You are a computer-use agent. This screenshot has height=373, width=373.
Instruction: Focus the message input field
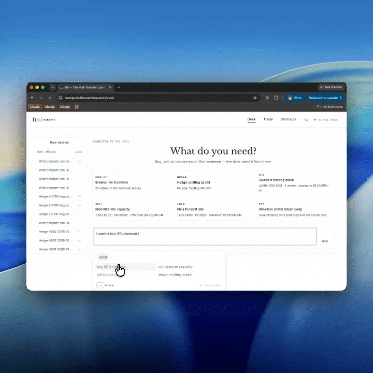(205, 236)
